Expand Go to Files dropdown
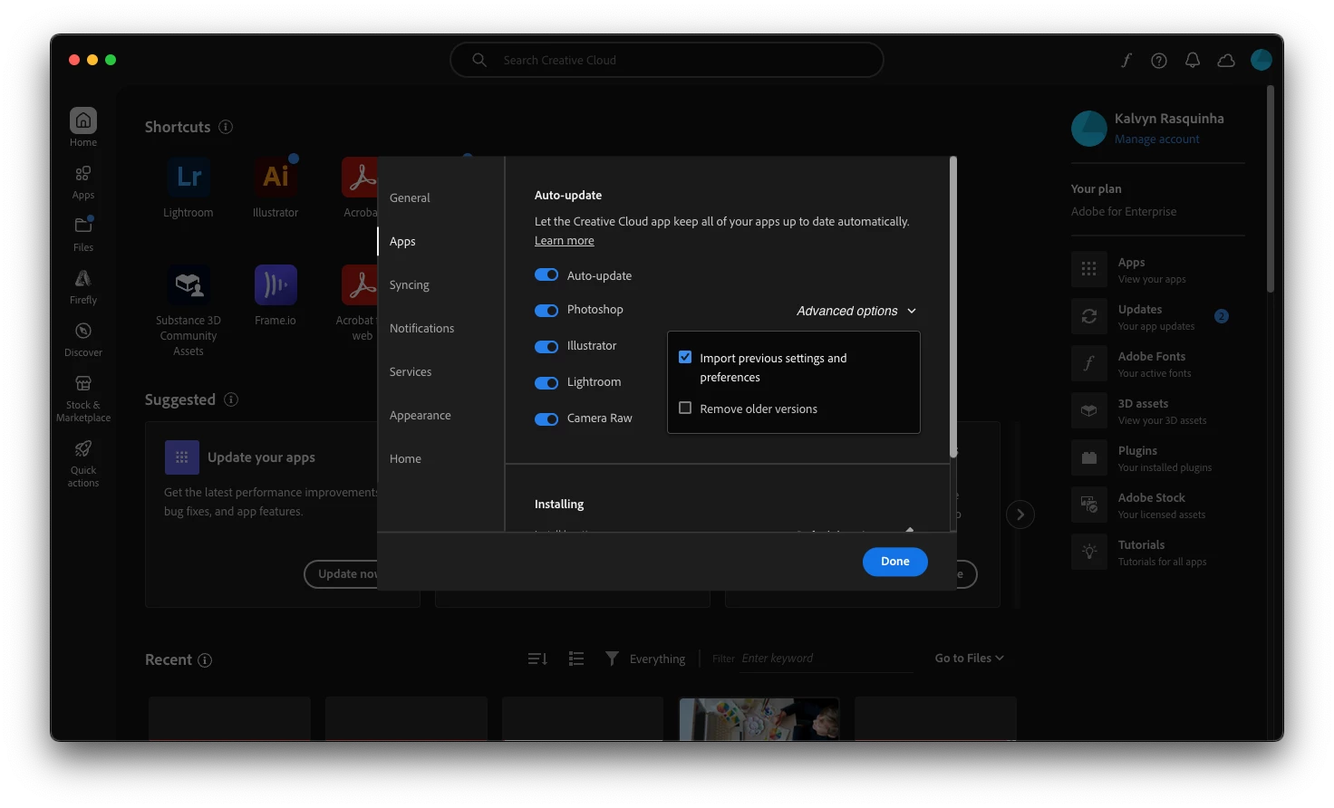This screenshot has width=1334, height=808. 969,659
